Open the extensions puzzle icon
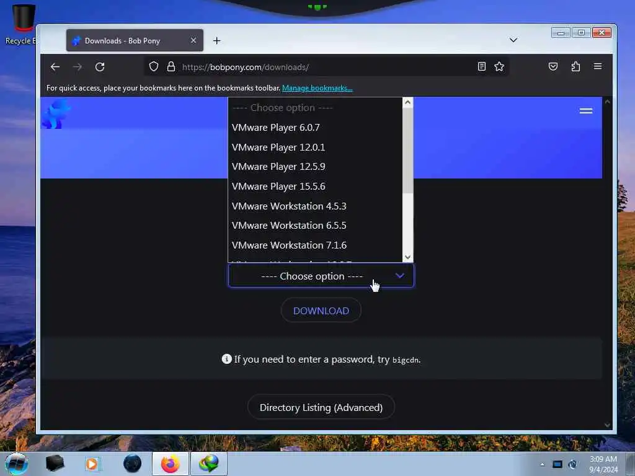Screen dimensions: 635x476 (x=575, y=66)
